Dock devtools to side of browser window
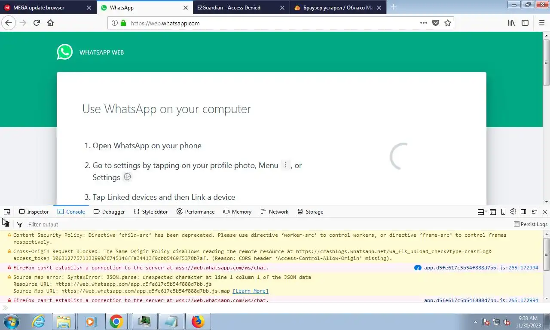This screenshot has height=330, width=550. coord(523,212)
